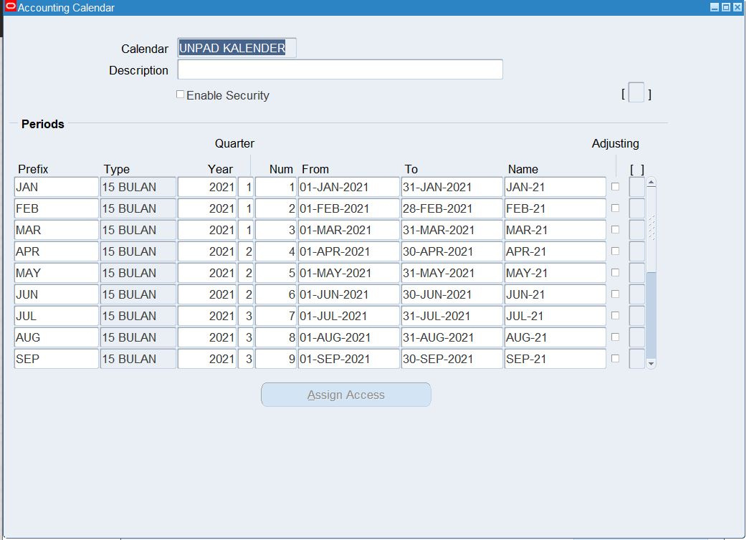The height and width of the screenshot is (540, 749).
Task: Select the JUN prefix field
Action: pos(57,294)
